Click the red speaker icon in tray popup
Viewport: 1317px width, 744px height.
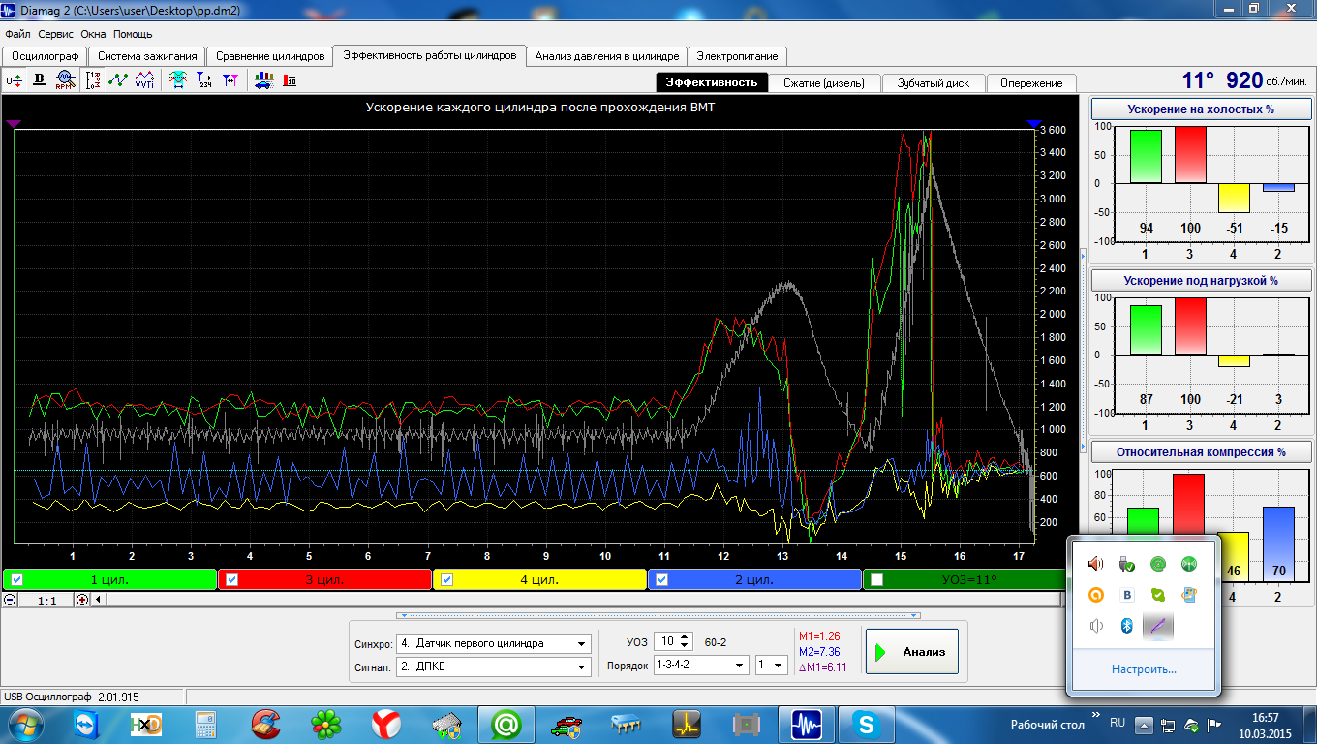(x=1096, y=564)
